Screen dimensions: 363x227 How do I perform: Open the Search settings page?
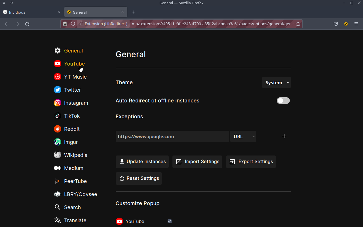(x=72, y=207)
